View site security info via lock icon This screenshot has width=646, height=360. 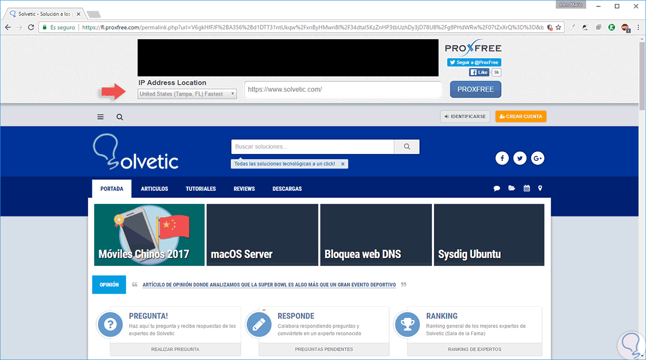coord(44,27)
